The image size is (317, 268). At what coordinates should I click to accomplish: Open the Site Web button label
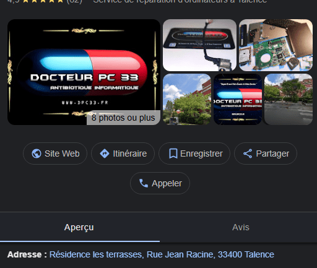click(62, 153)
